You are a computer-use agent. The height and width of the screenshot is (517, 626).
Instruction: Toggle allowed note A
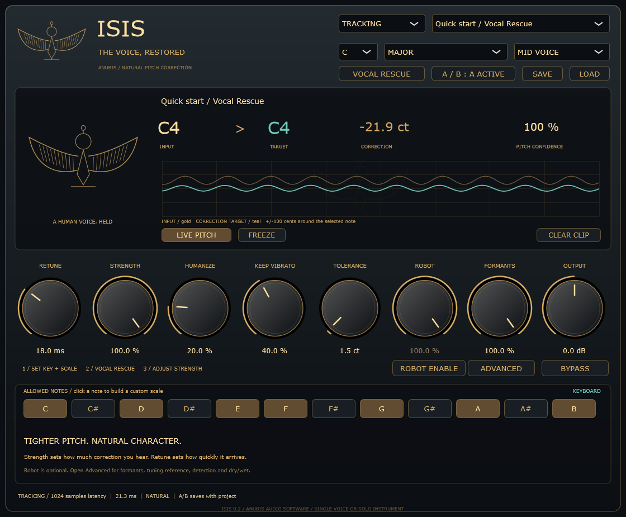(x=478, y=409)
